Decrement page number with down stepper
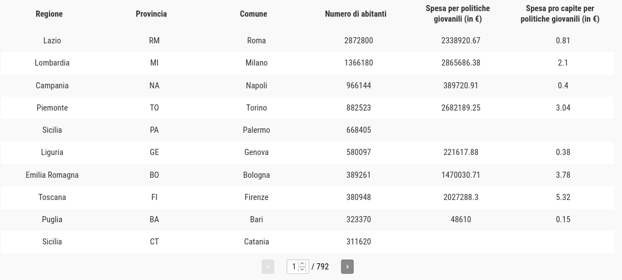 coord(302,269)
